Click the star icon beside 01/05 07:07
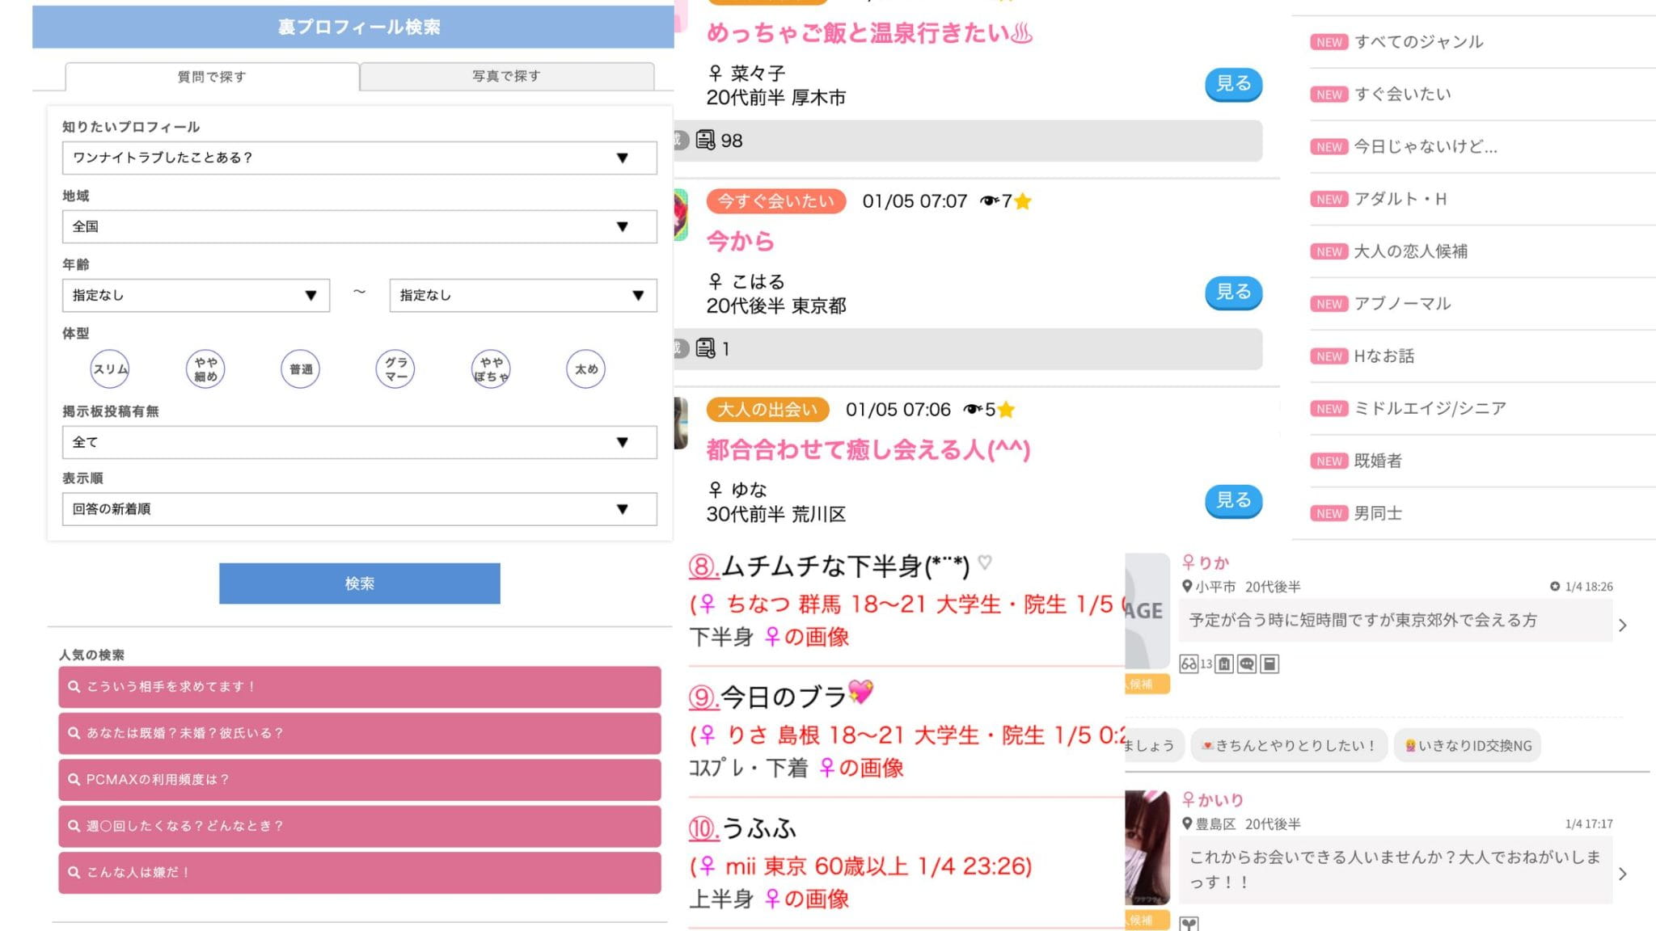 1023,201
